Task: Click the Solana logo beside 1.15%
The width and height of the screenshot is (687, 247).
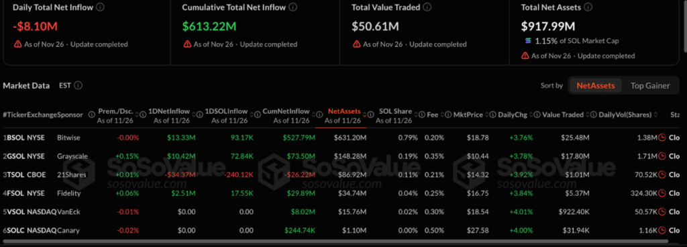Action: point(529,41)
